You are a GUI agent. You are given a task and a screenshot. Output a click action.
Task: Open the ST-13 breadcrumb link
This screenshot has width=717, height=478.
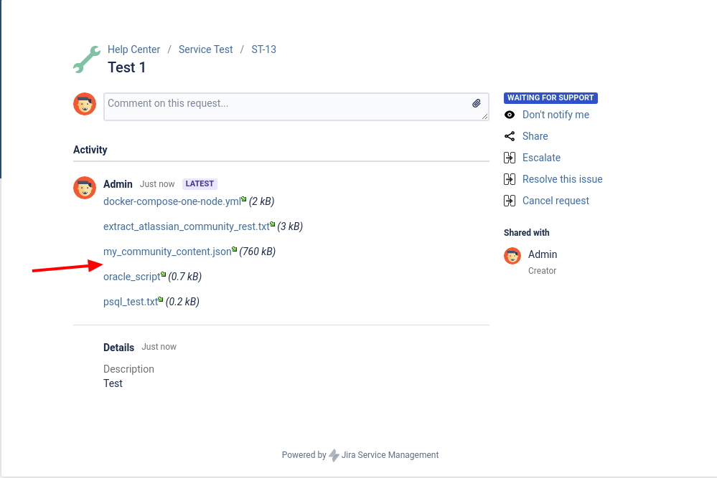click(x=264, y=49)
